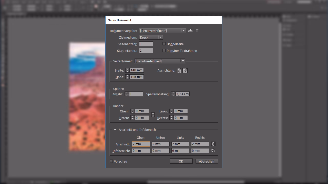This screenshot has width=328, height=184.
Task: Toggle the Vorschau checkbox
Action: point(111,161)
